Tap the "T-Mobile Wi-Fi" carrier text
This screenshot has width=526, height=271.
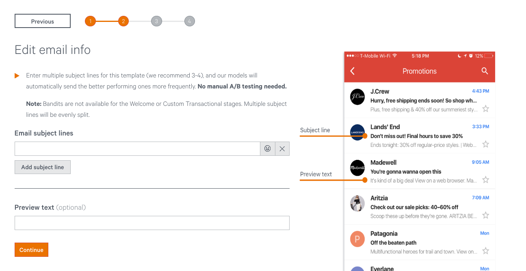point(375,56)
